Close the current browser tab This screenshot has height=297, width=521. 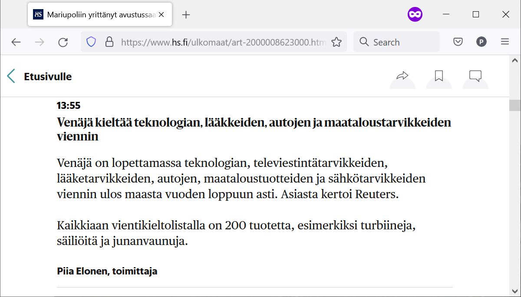tap(161, 14)
